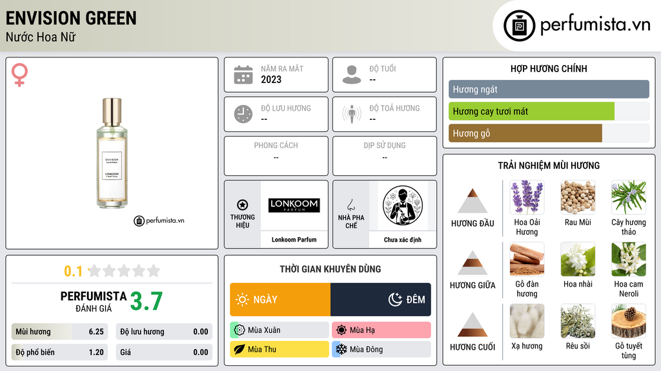Click the moon icon in the Đêm bar

tap(395, 300)
